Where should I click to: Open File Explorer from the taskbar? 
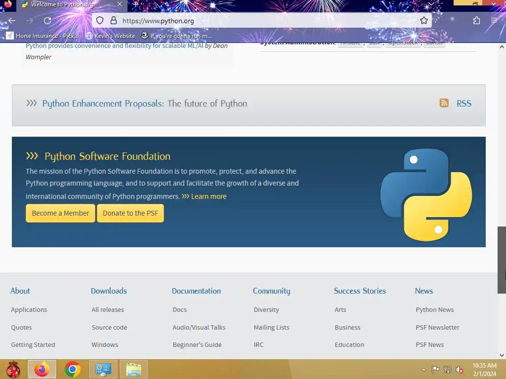134,369
